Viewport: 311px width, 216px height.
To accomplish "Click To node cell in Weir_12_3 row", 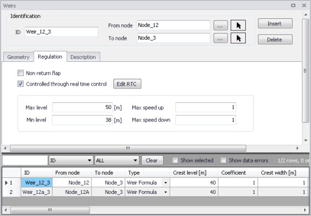I will click(x=108, y=182).
